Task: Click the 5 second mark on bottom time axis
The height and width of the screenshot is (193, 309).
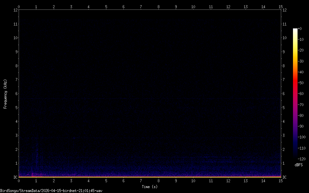Action: (x=106, y=181)
